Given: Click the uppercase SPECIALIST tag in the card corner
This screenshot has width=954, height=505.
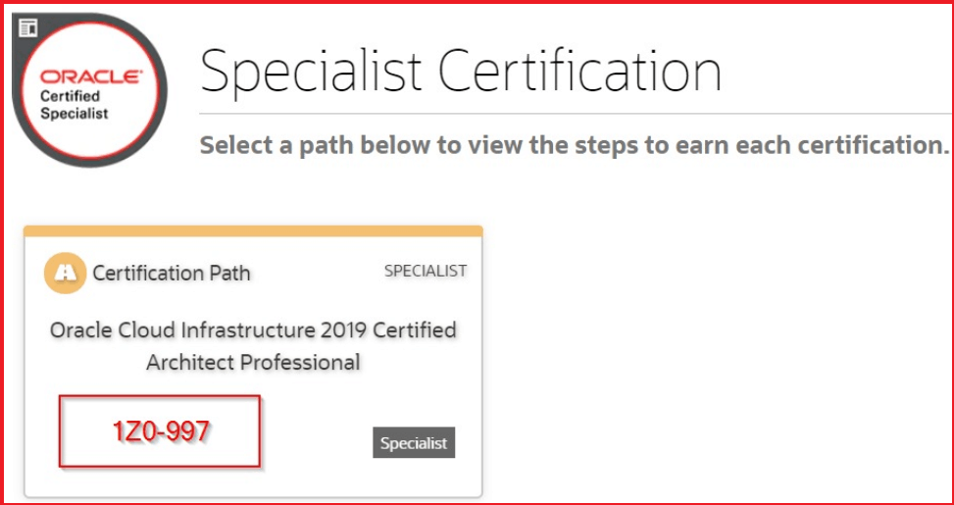Looking at the screenshot, I should [x=426, y=271].
